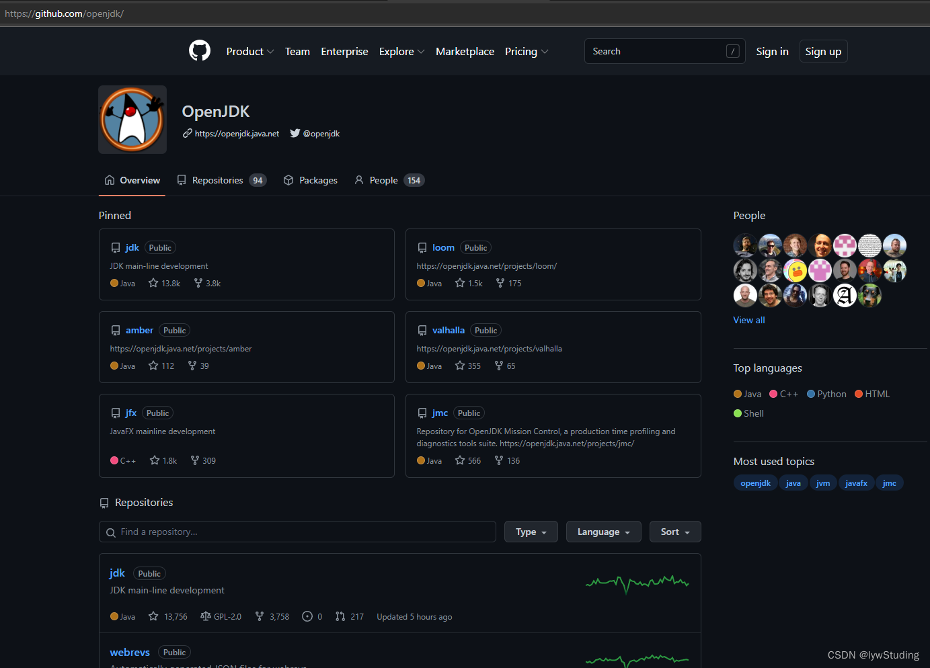Click the forks icon showing 3.8k on jdk card
The height and width of the screenshot is (668, 930).
pyautogui.click(x=198, y=283)
